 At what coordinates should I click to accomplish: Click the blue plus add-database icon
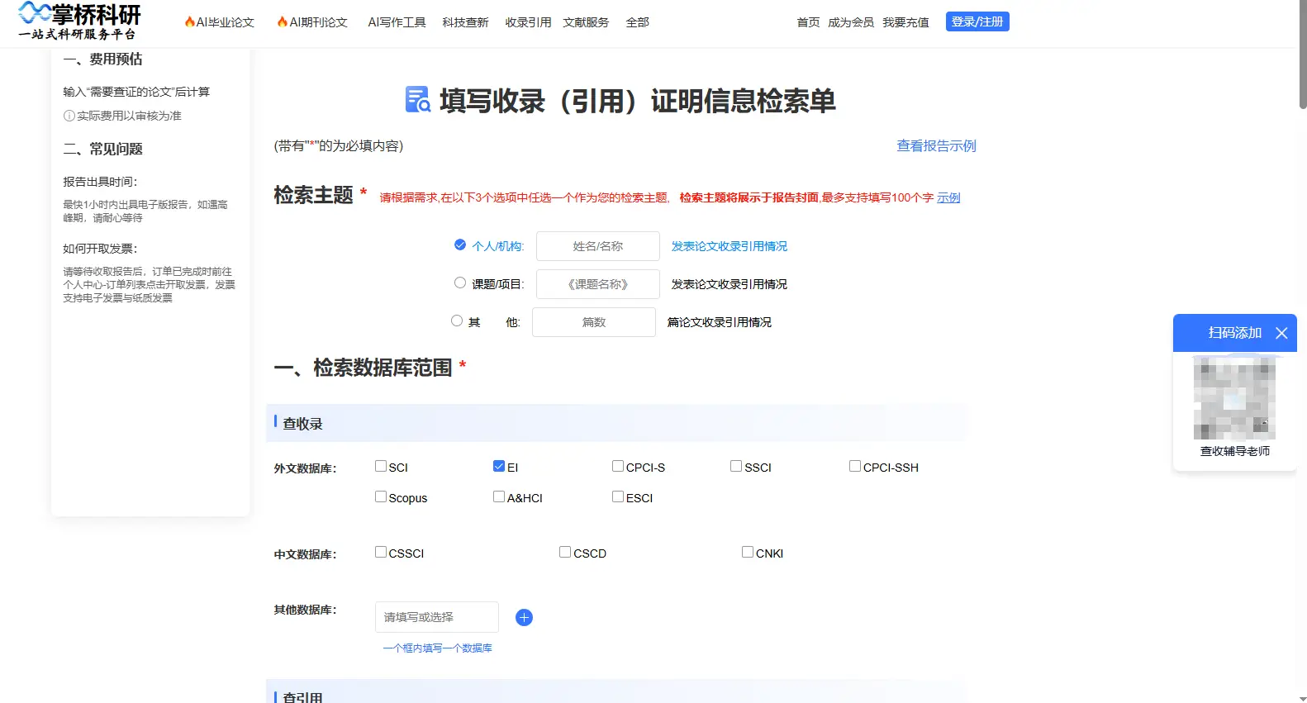(x=524, y=617)
